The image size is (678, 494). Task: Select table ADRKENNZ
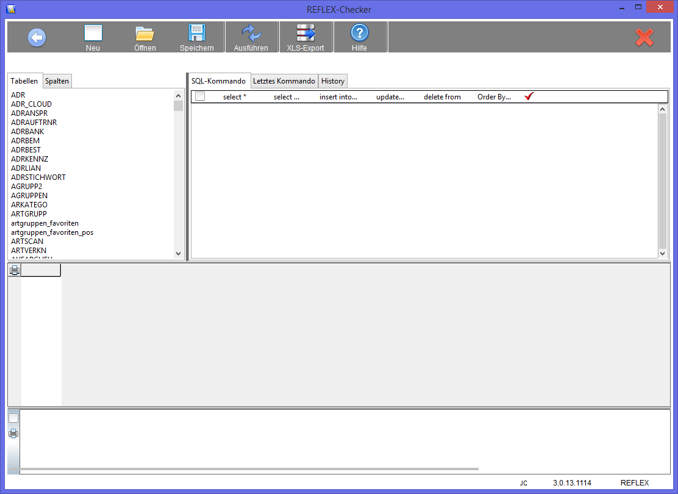pyautogui.click(x=29, y=159)
